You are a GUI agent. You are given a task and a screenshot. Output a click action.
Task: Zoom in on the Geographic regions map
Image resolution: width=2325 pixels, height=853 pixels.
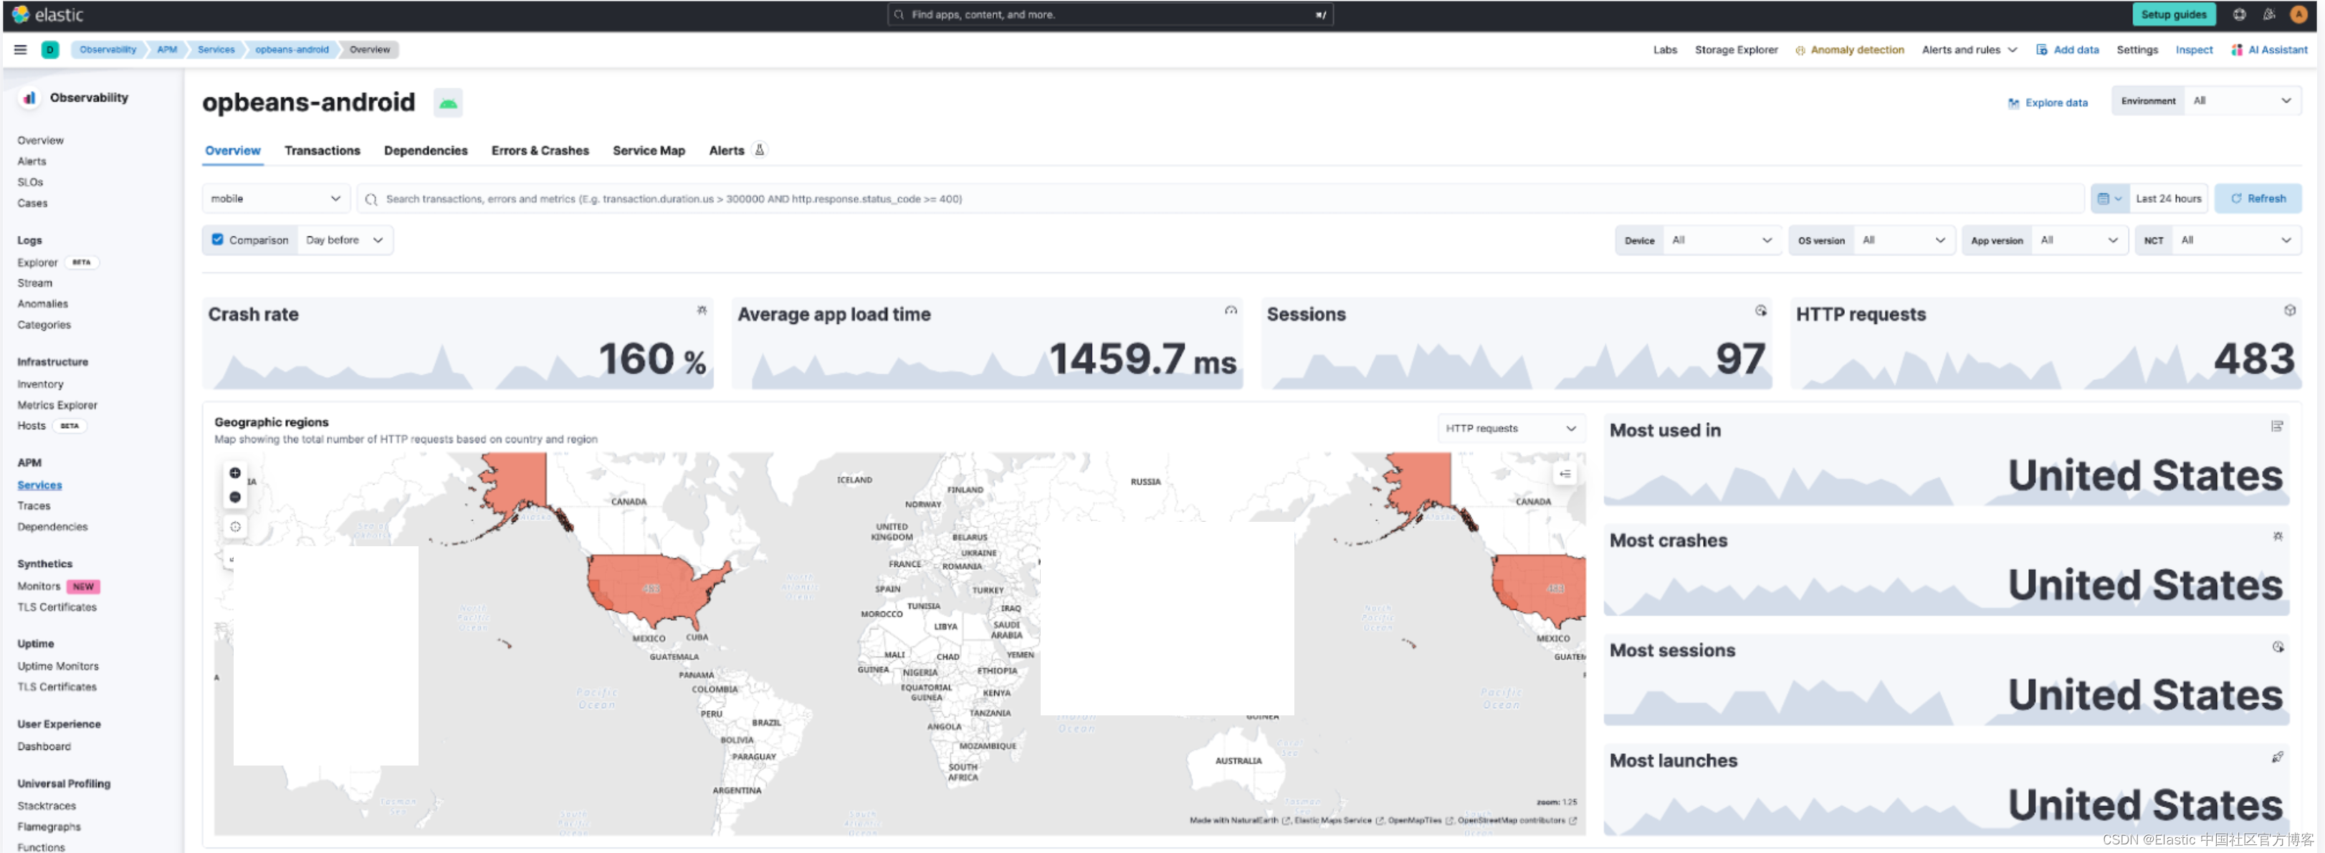point(234,472)
